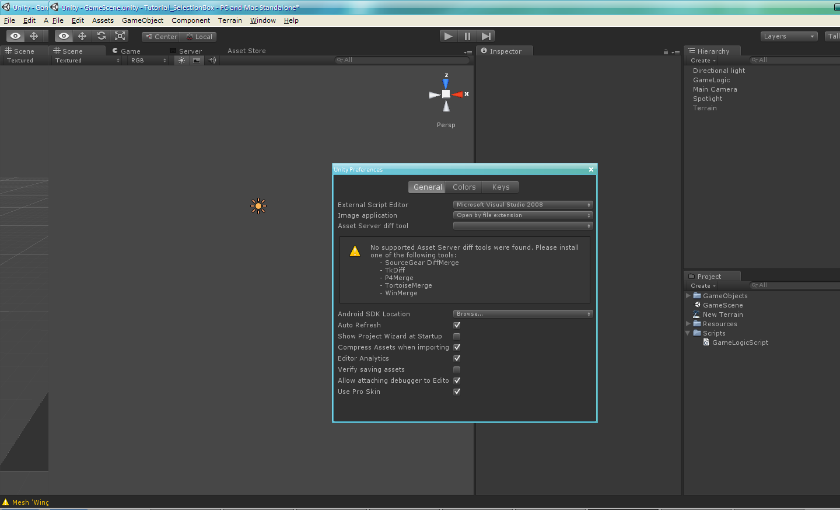The height and width of the screenshot is (510, 840).
Task: Switch to the Game tab
Action: (127, 51)
